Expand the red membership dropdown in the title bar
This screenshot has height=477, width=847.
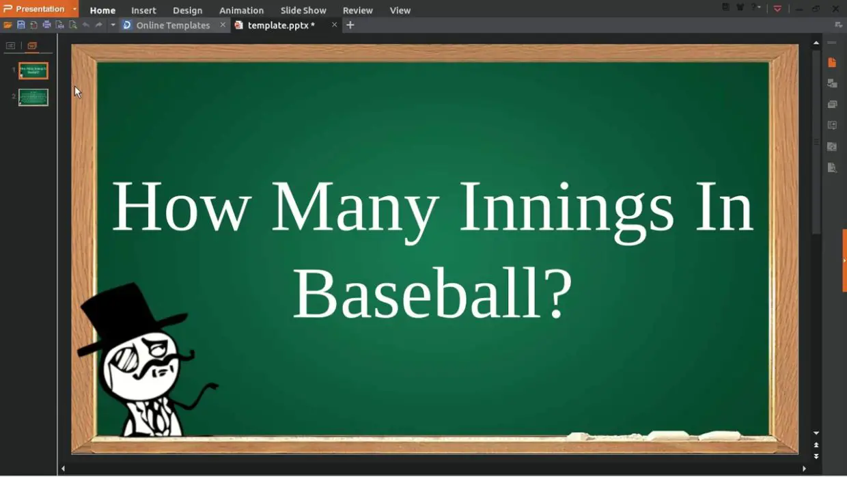pyautogui.click(x=777, y=9)
